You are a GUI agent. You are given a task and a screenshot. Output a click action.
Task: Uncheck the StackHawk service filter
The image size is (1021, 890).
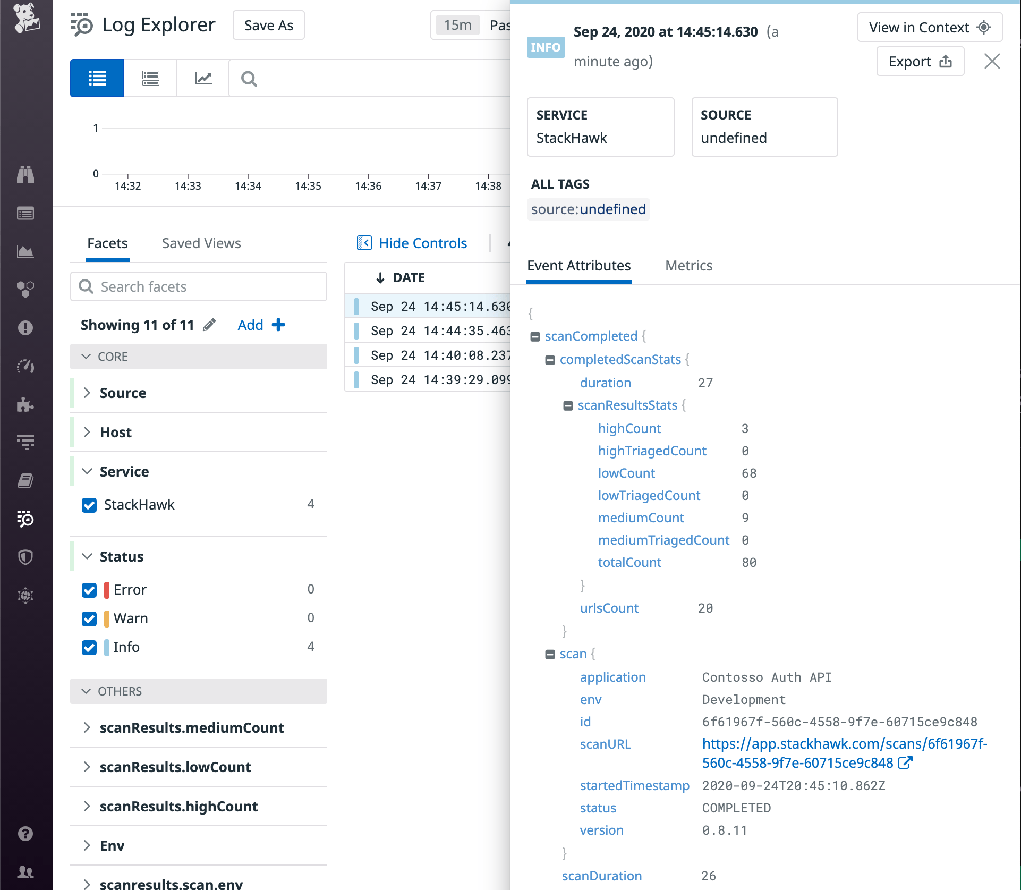89,505
